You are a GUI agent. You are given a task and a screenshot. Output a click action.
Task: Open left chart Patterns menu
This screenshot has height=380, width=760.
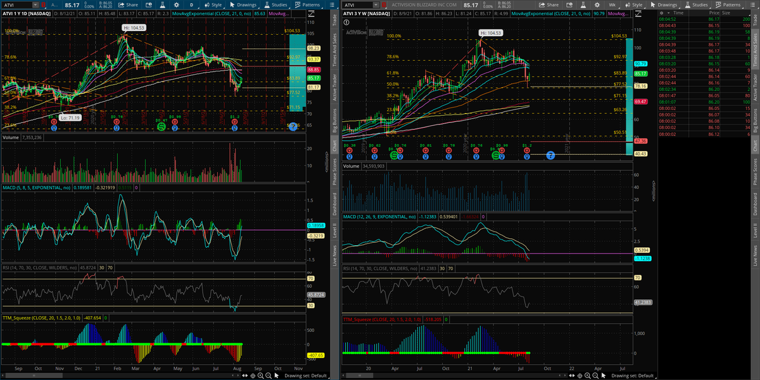pos(307,5)
